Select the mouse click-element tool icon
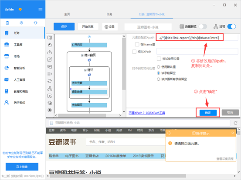The width and height of the screenshot is (241, 180). click(50, 45)
